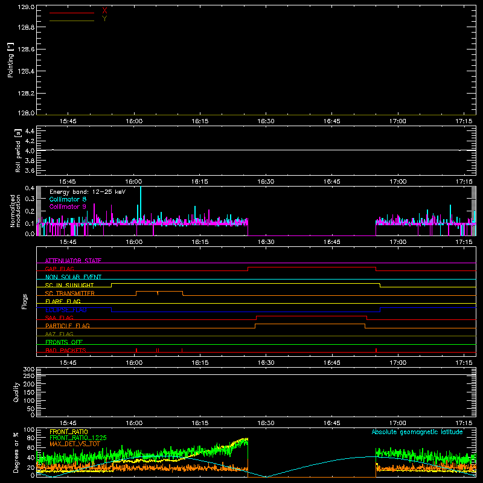This screenshot has width=483, height=483.
Task: Click the 3.6 roll period tick
Action: point(30,170)
